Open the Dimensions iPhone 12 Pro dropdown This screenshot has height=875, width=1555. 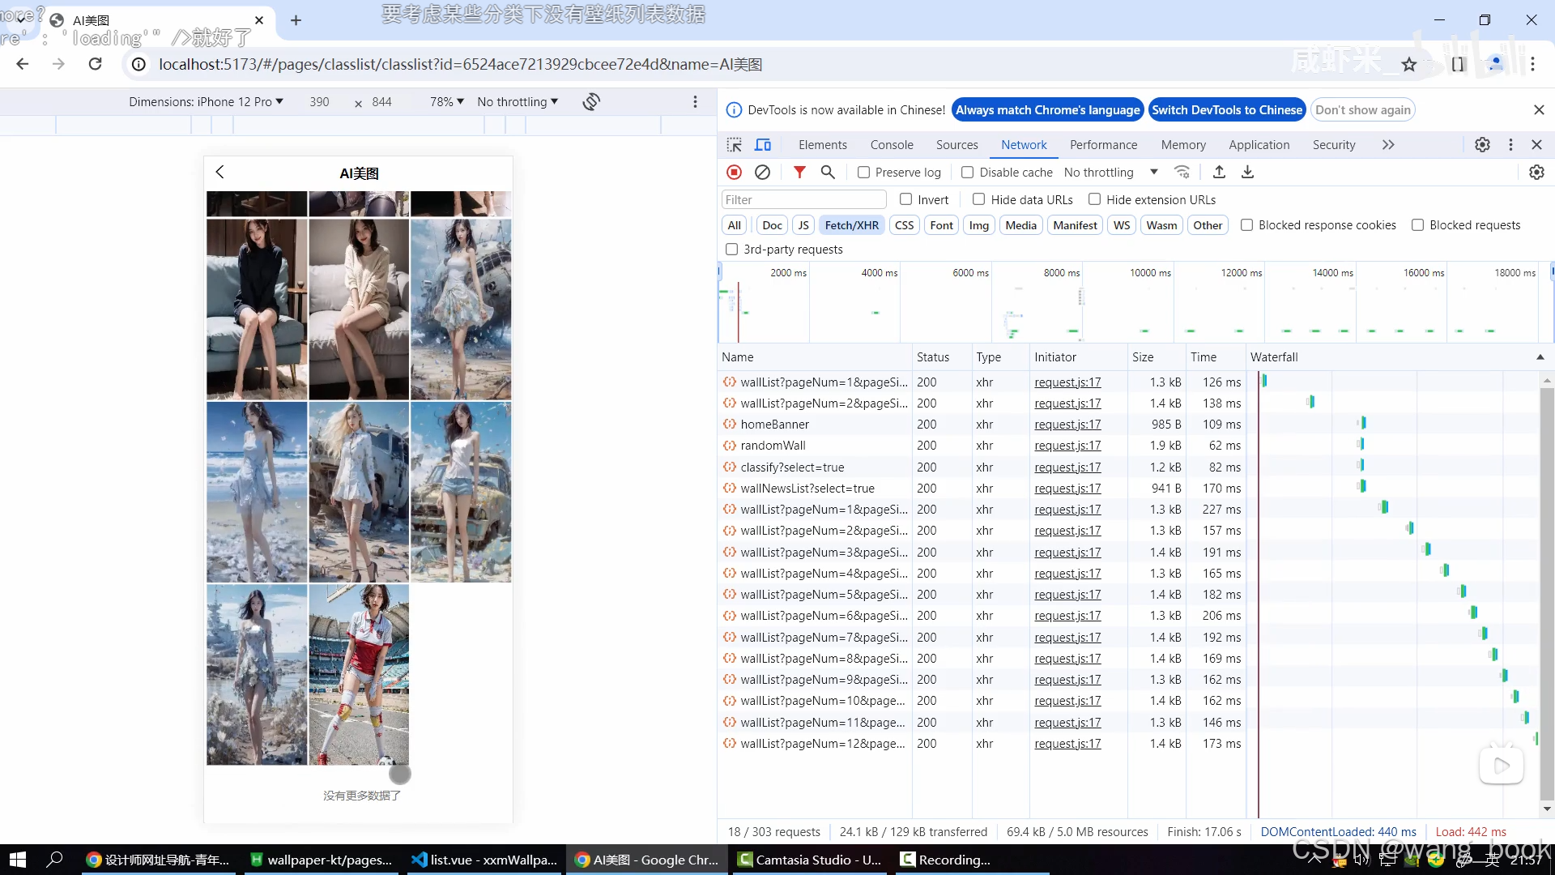click(206, 101)
